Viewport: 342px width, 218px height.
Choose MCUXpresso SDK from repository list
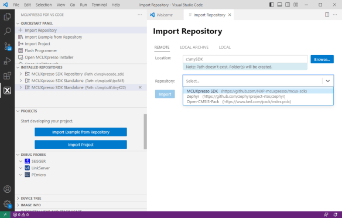click(x=258, y=91)
